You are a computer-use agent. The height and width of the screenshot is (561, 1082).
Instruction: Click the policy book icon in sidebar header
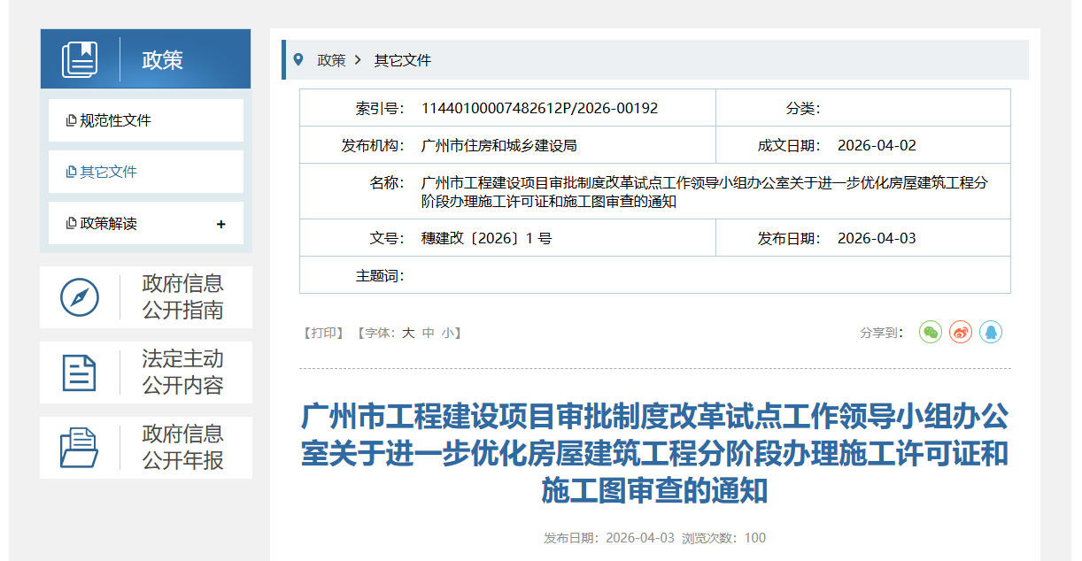pos(81,58)
